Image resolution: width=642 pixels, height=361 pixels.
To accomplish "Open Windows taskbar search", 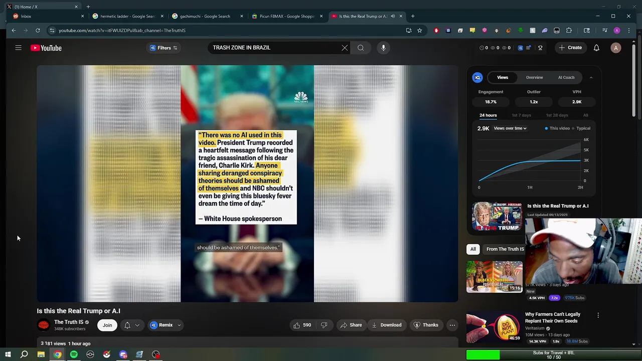I will click(x=24, y=354).
